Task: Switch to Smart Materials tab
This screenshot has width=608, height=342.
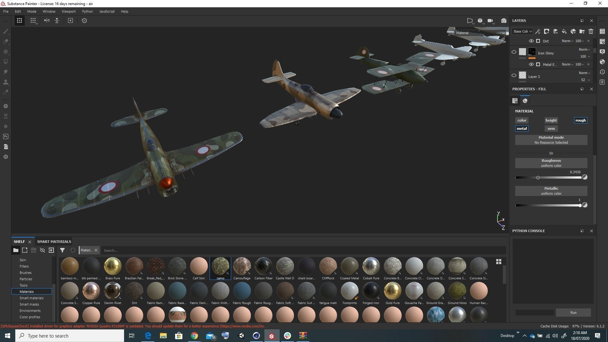Action: [54, 242]
